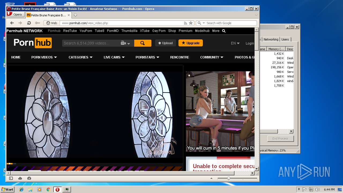Expand the LIVE CAMS menu
The width and height of the screenshot is (343, 193).
pos(114,57)
